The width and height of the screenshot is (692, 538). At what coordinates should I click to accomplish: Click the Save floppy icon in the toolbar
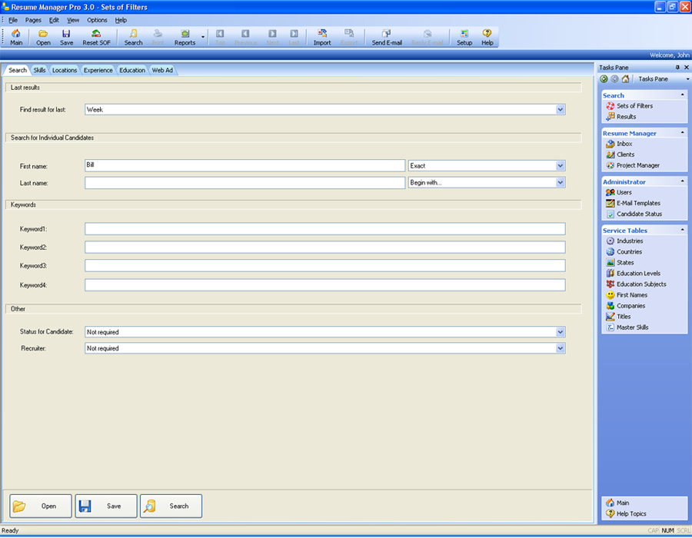[66, 37]
